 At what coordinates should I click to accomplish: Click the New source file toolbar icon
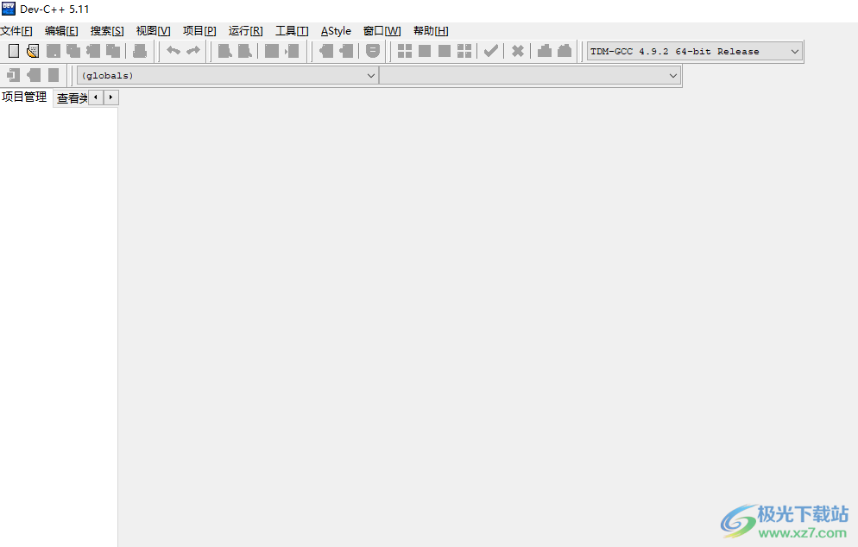click(14, 51)
